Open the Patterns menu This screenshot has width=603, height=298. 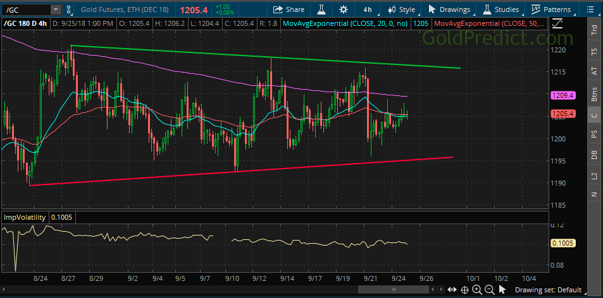552,9
